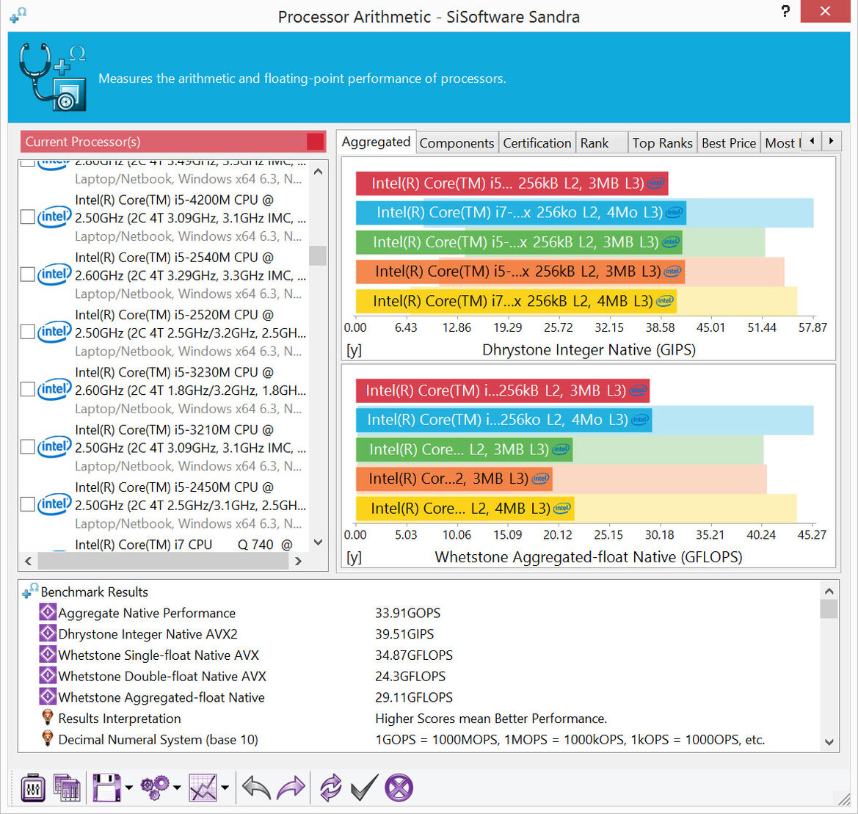
Task: Check the i5-3210M processor checkbox
Action: [27, 446]
